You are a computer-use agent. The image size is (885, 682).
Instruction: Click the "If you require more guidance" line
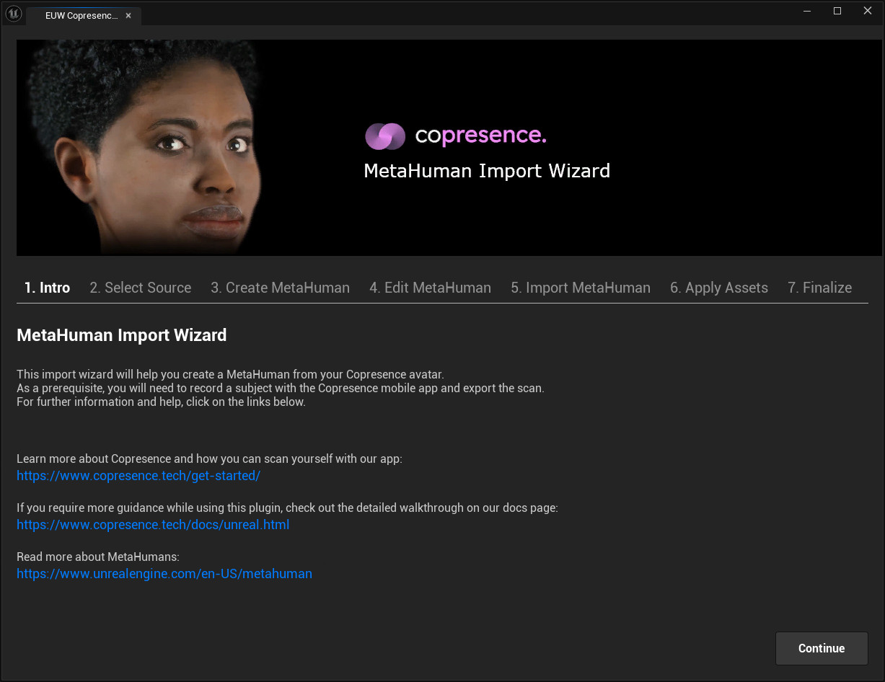pyautogui.click(x=287, y=508)
